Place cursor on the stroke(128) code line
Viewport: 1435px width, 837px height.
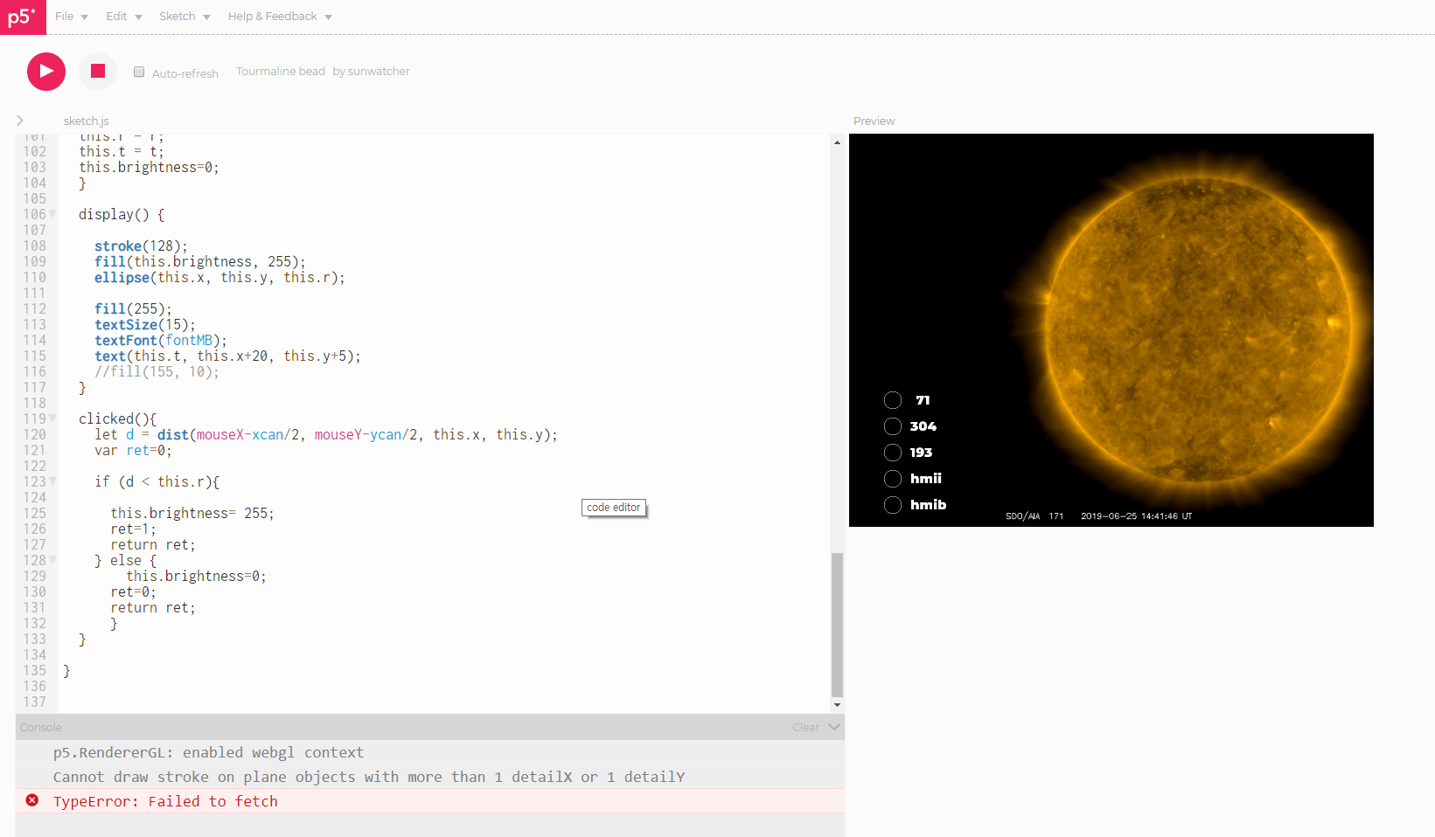[x=141, y=246]
